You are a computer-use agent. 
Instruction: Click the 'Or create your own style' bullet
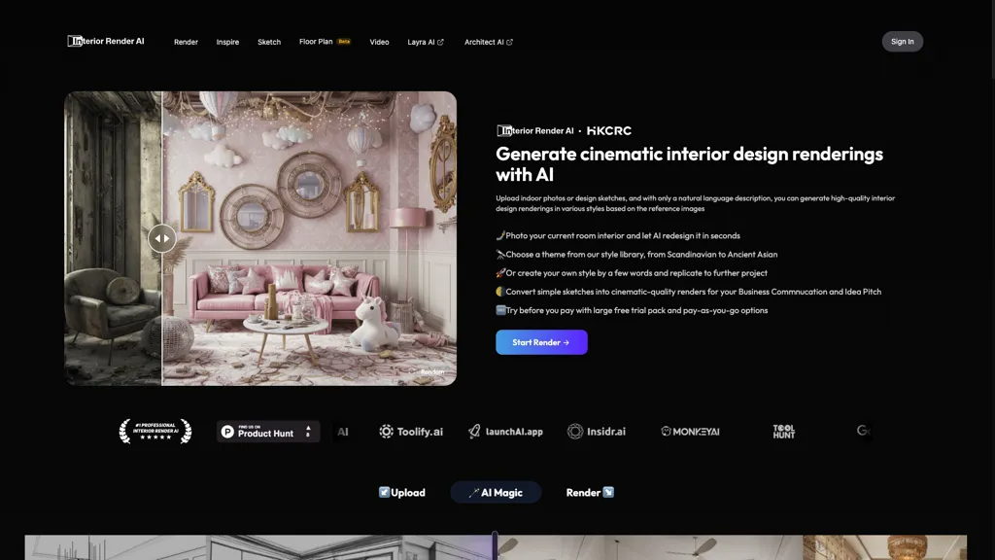(x=632, y=273)
